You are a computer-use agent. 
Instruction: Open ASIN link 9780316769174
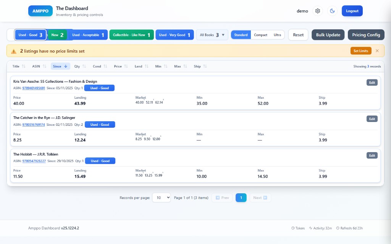pos(34,125)
